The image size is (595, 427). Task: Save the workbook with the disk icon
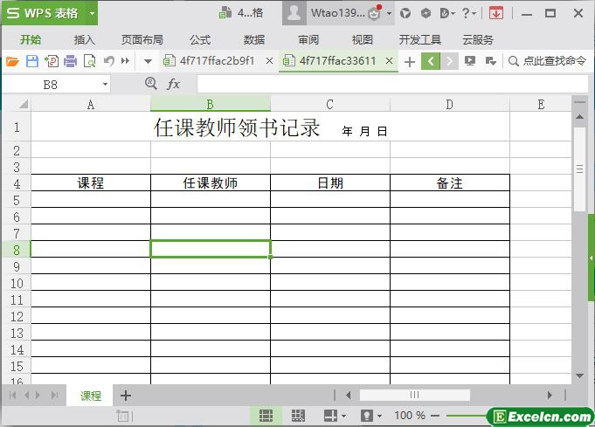(x=31, y=61)
